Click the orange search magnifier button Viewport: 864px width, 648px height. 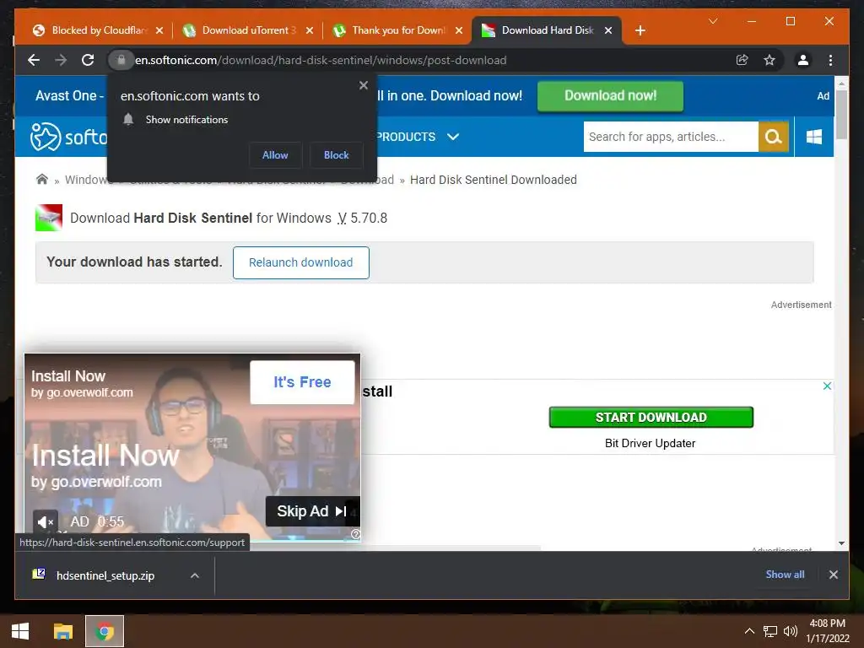(x=774, y=137)
